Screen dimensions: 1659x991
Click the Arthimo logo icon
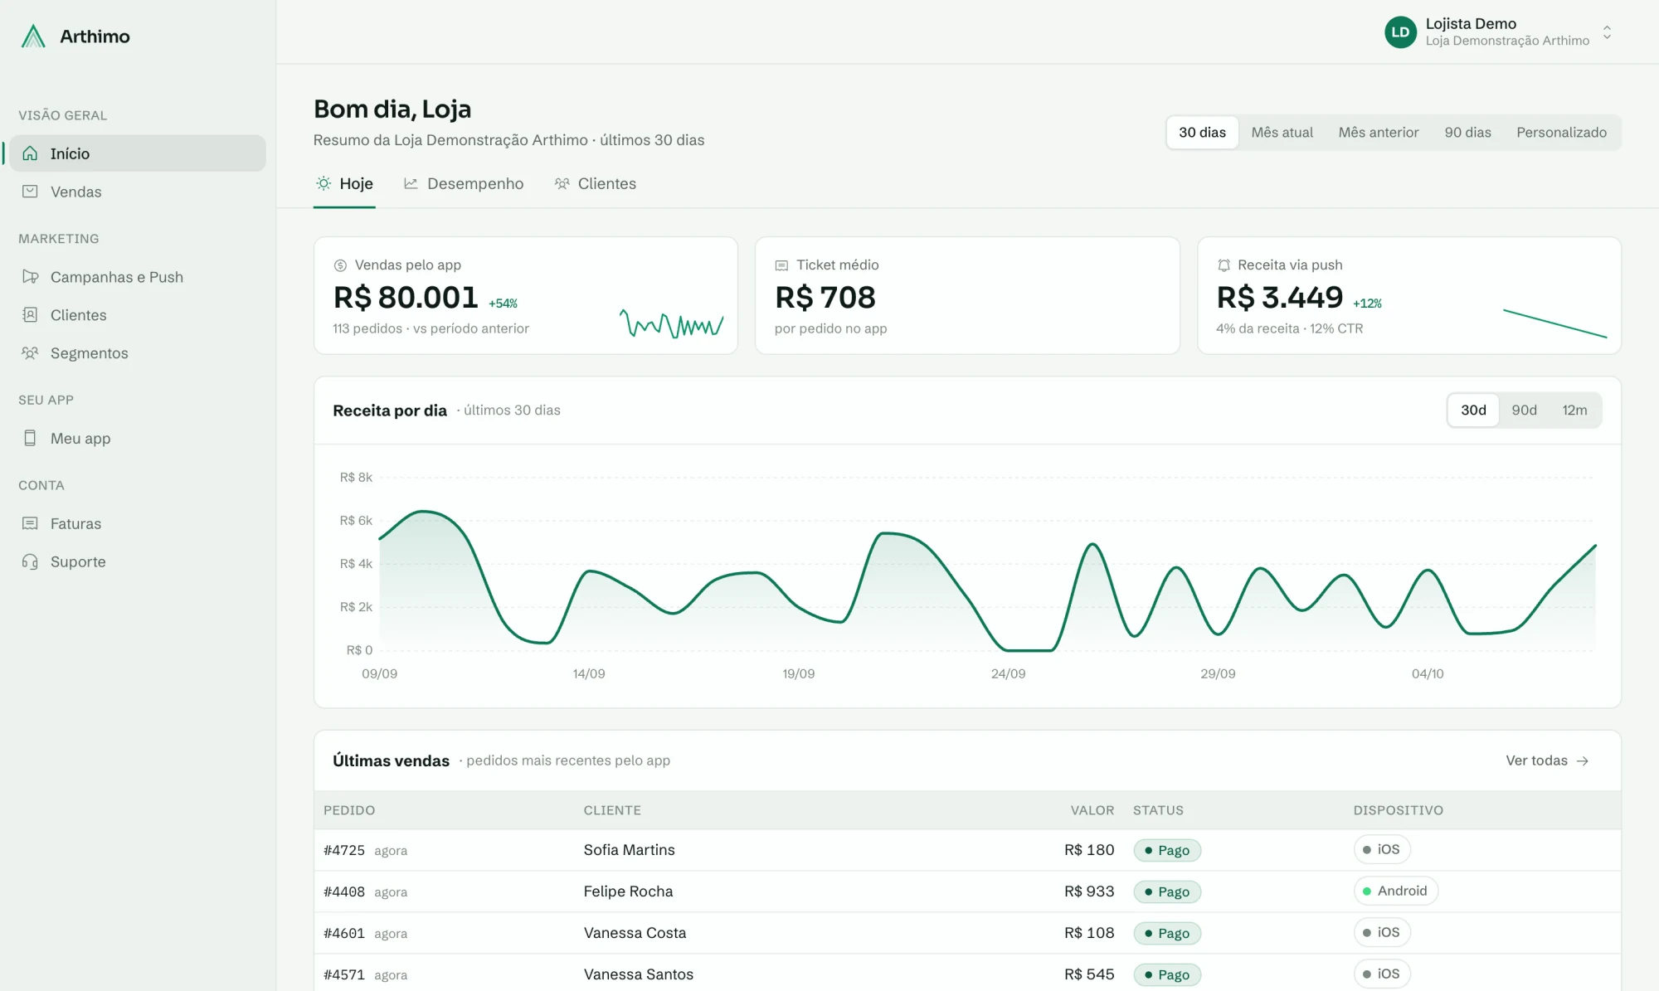[x=33, y=36]
